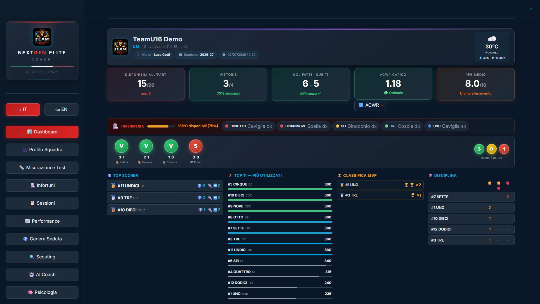The image size is (540, 304).
Task: Select DICIANNOVE Spalla dx injury chip
Action: coord(304,126)
